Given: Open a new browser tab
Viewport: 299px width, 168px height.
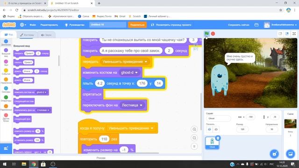Looking at the screenshot, I should 99,3.
